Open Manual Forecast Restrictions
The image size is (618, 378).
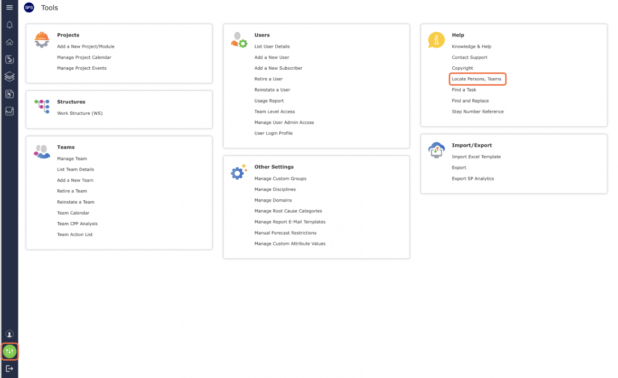(x=285, y=233)
